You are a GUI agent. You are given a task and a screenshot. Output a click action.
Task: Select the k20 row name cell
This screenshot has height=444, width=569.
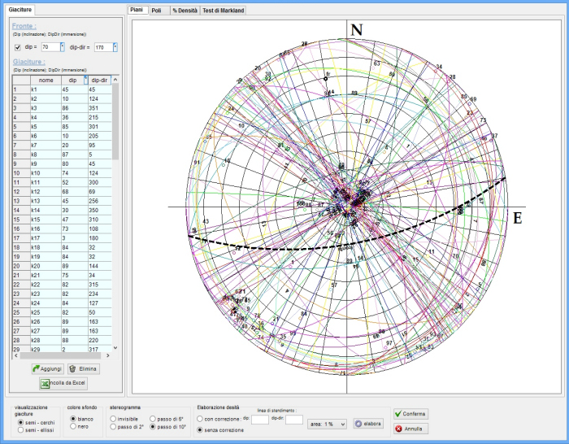(x=46, y=266)
